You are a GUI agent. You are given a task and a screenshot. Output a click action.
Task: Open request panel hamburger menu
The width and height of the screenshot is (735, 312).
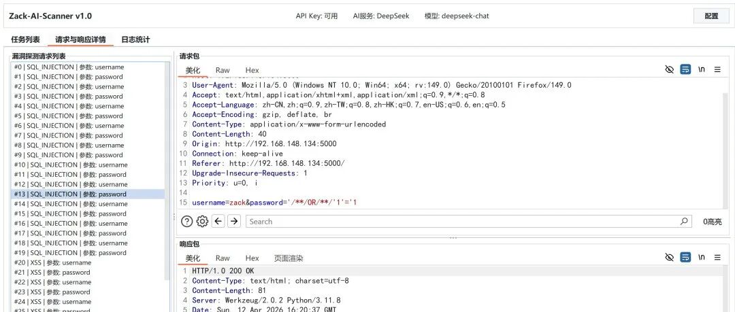click(x=717, y=69)
